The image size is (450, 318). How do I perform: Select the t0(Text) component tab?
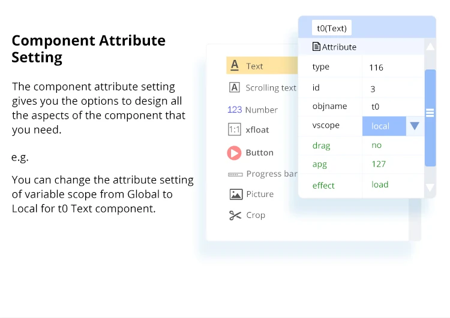[332, 28]
